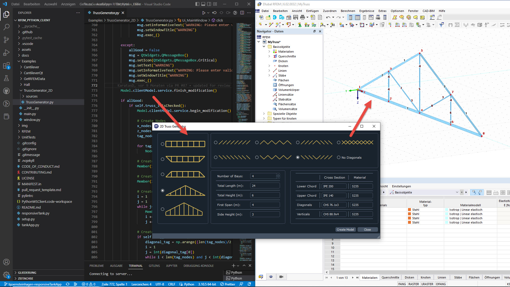Screen dimensions: 510x287
Task: Undo the last action in RFEM
Action: click(328, 17)
